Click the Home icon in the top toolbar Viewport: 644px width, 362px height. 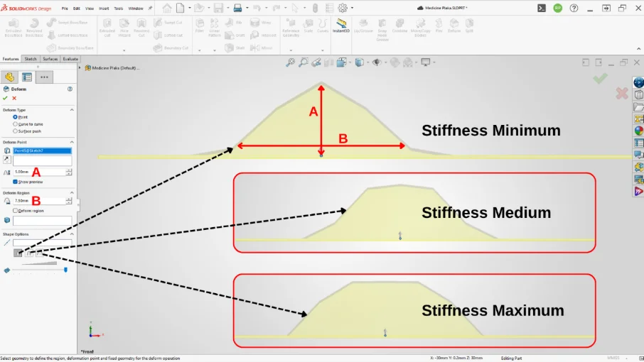pyautogui.click(x=167, y=8)
